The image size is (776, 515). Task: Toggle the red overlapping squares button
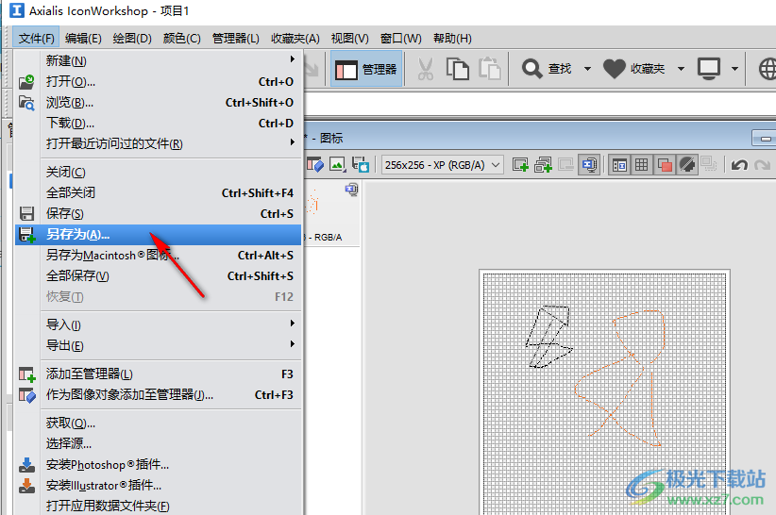click(x=665, y=164)
